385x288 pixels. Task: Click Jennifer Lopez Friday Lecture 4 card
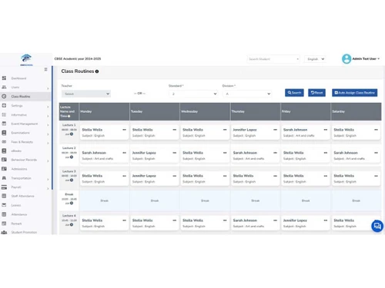point(305,223)
